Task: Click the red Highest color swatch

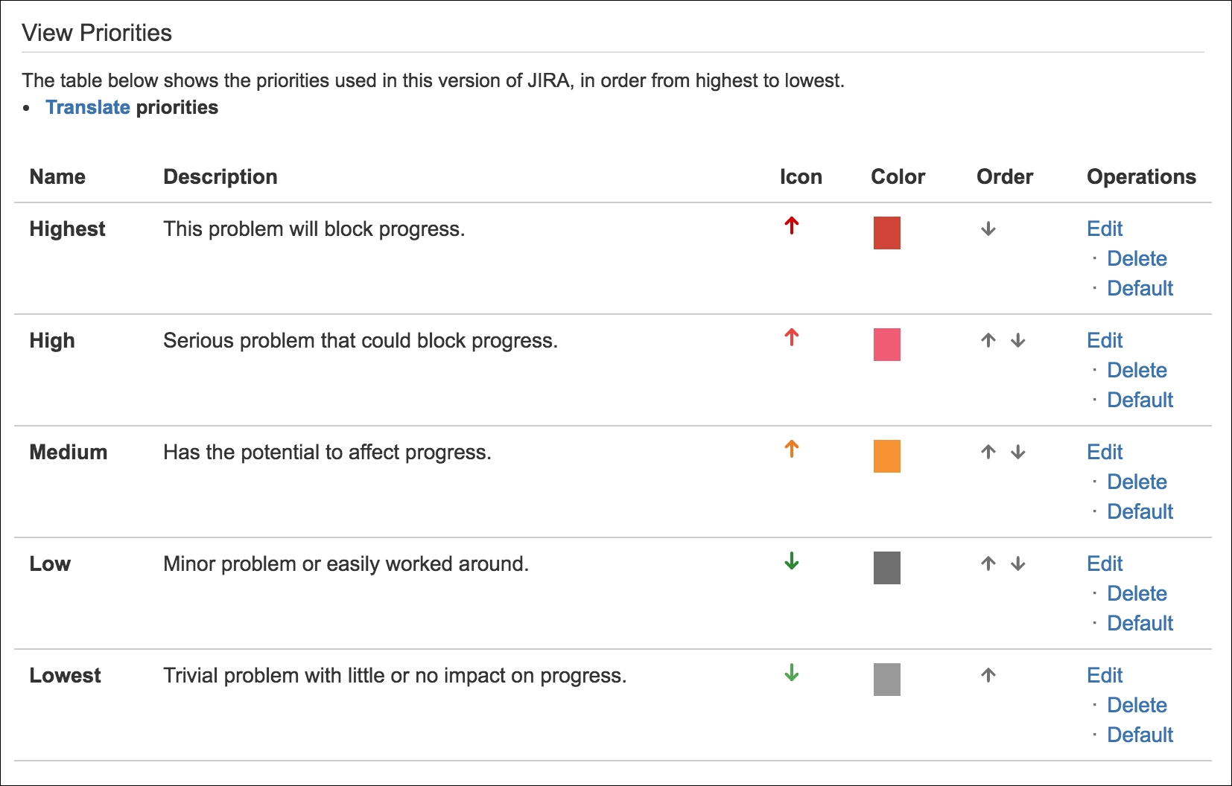Action: [887, 233]
